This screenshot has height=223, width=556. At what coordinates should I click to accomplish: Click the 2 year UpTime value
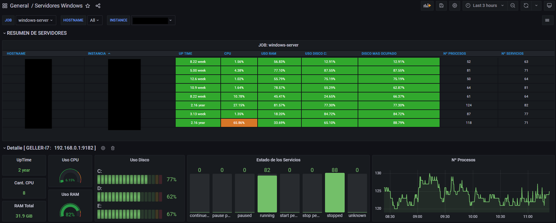24,170
